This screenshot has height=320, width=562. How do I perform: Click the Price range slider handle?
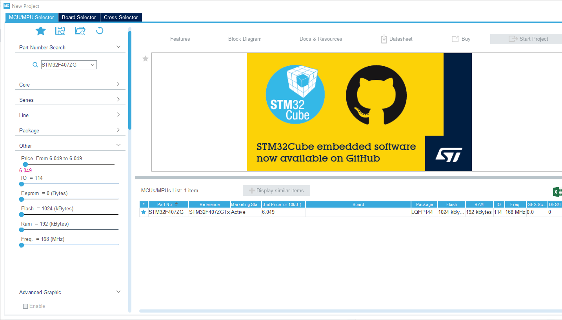pos(25,164)
